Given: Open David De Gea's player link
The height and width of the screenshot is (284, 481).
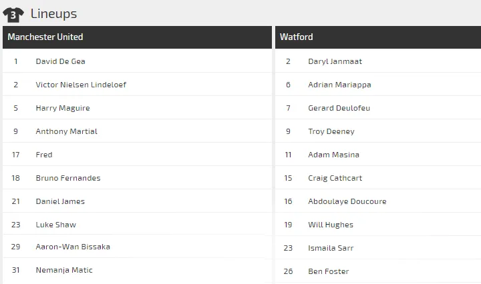Looking at the screenshot, I should pos(60,61).
